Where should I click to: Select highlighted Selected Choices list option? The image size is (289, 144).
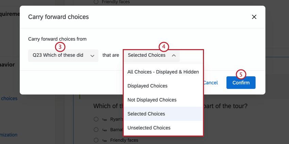[x=146, y=114]
